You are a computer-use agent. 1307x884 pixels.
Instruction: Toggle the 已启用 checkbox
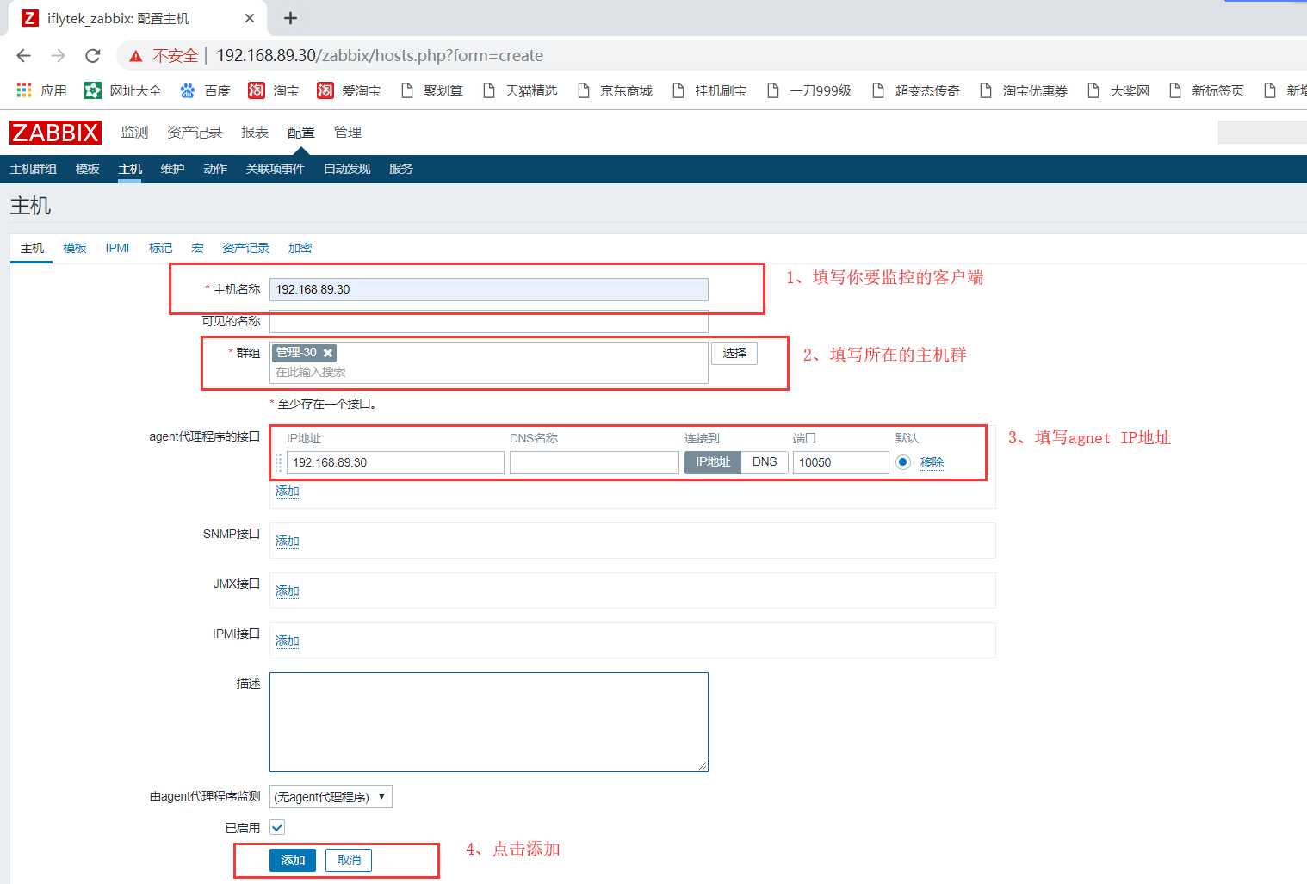pos(277,827)
